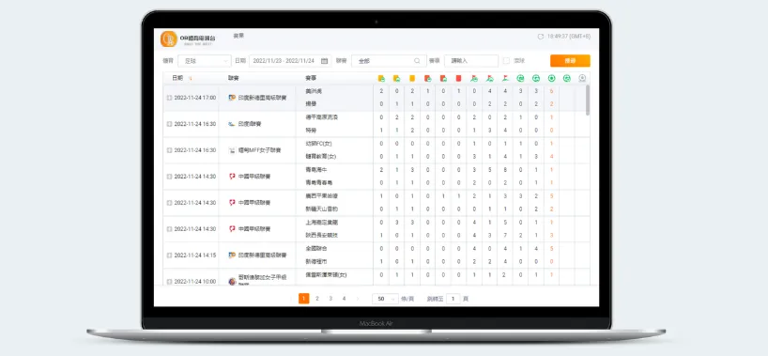This screenshot has height=356, width=768.
Task: Click the magnifier icon in league field
Action: point(417,61)
